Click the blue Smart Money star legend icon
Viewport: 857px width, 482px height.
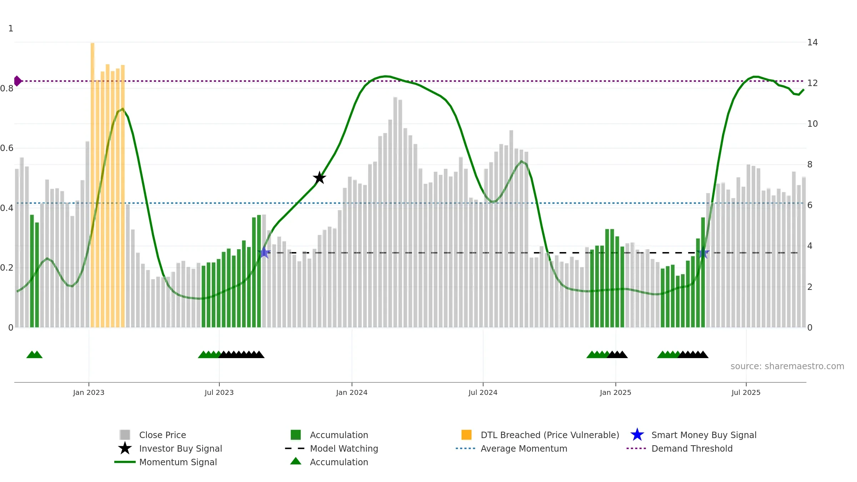point(637,435)
